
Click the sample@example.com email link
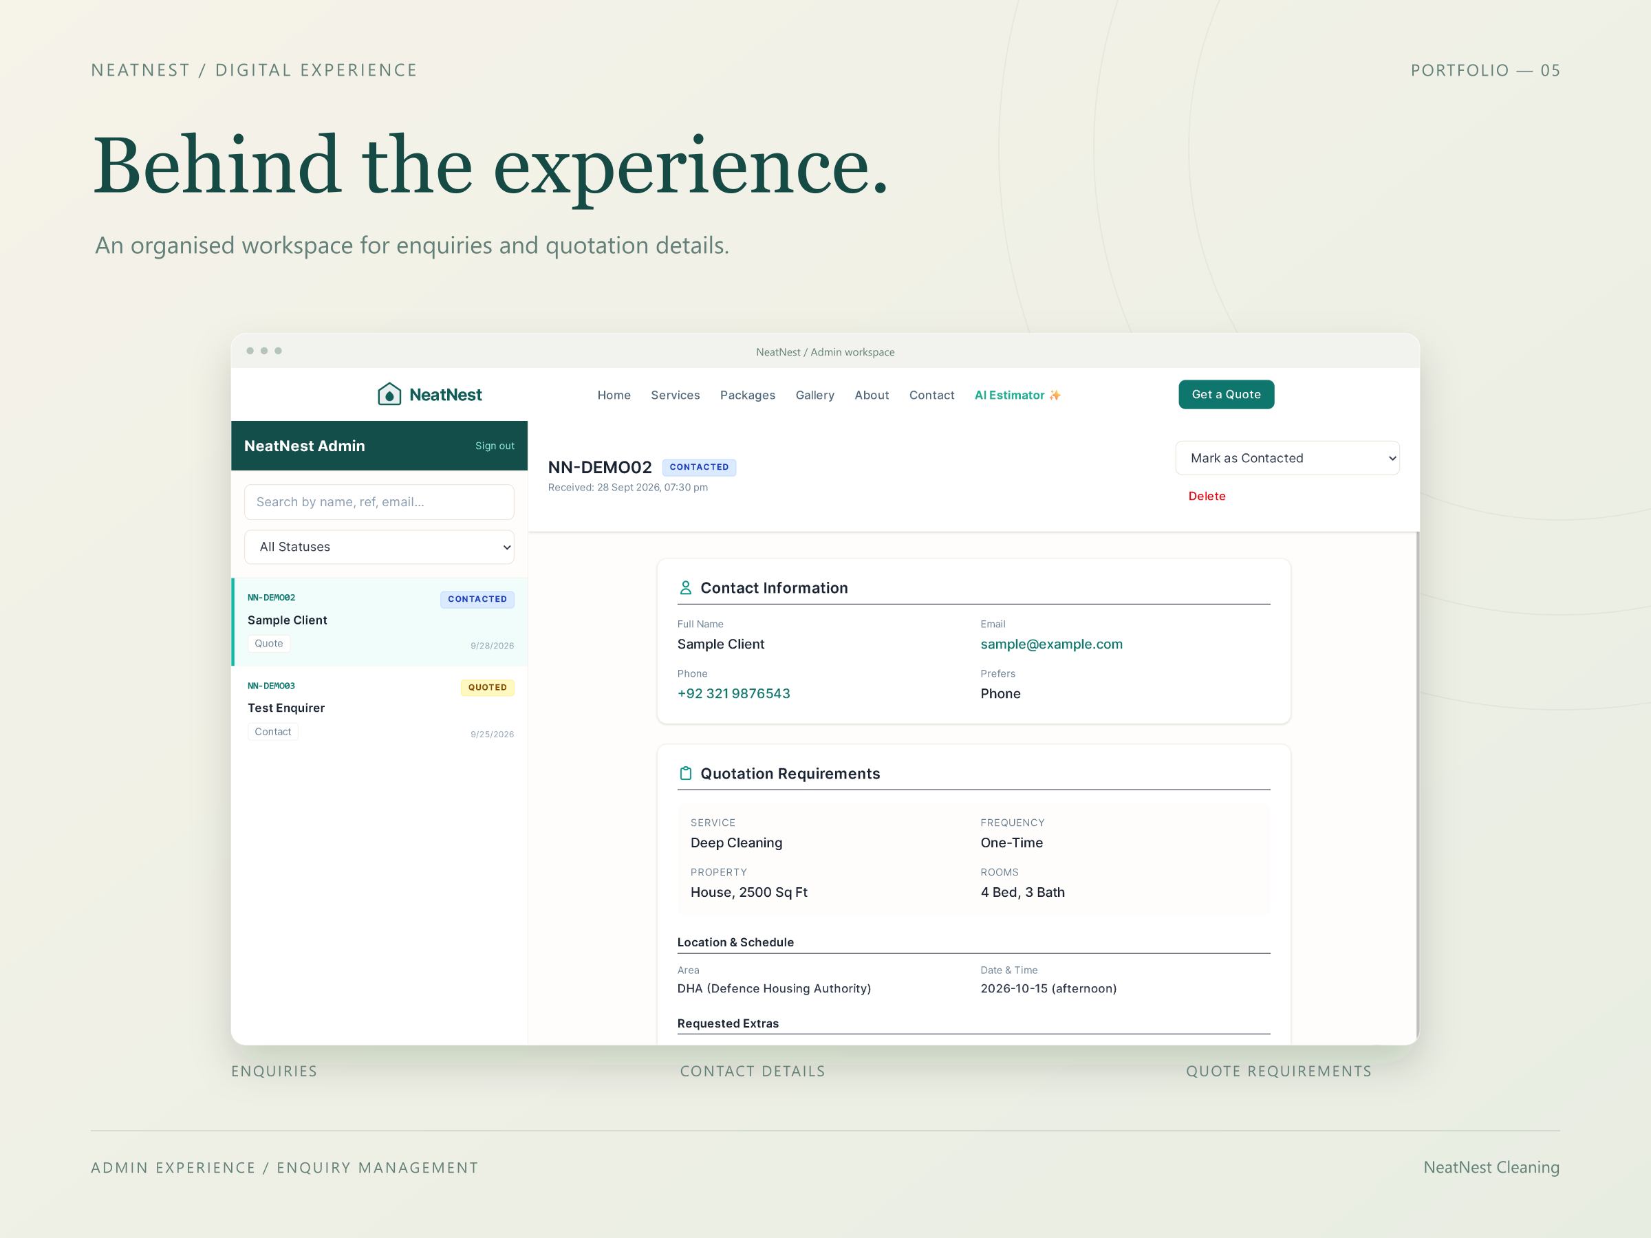coord(1051,644)
